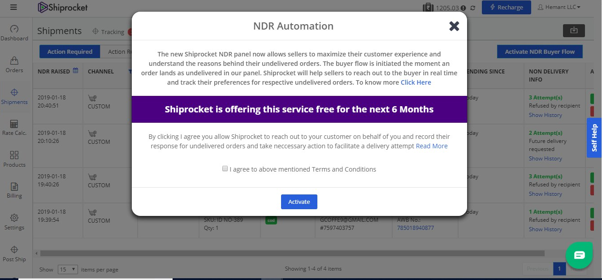
Task: Open the Click Here link
Action: click(x=416, y=82)
